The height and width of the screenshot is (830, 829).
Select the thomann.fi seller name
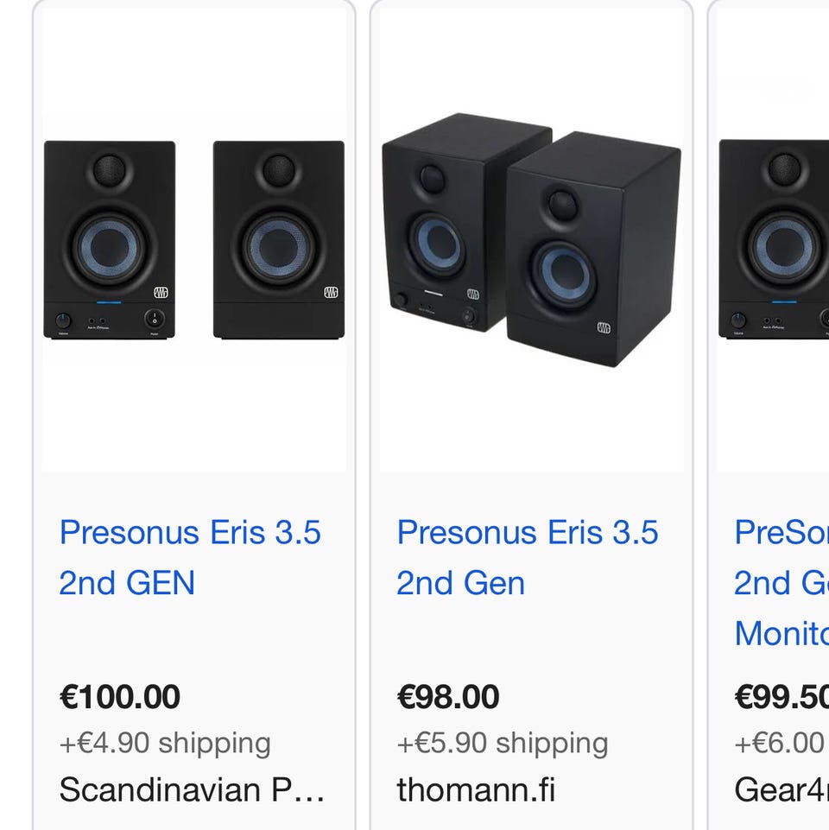click(x=476, y=789)
